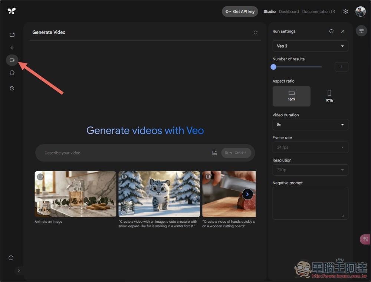Open the Build apps puzzle icon in sidebar
This screenshot has height=282, width=371.
coord(12,73)
